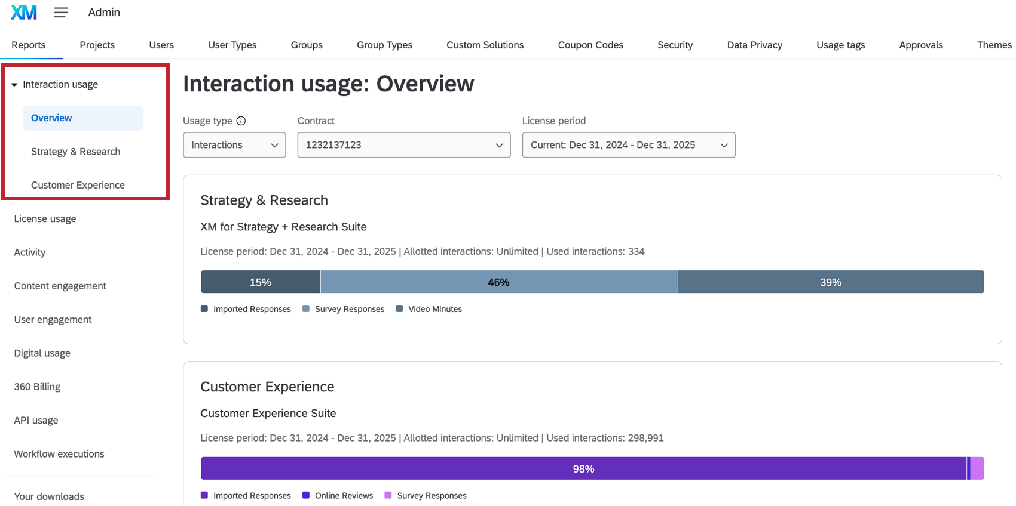Click the XM logo icon
Viewport: 1016px width, 506px height.
(x=24, y=13)
